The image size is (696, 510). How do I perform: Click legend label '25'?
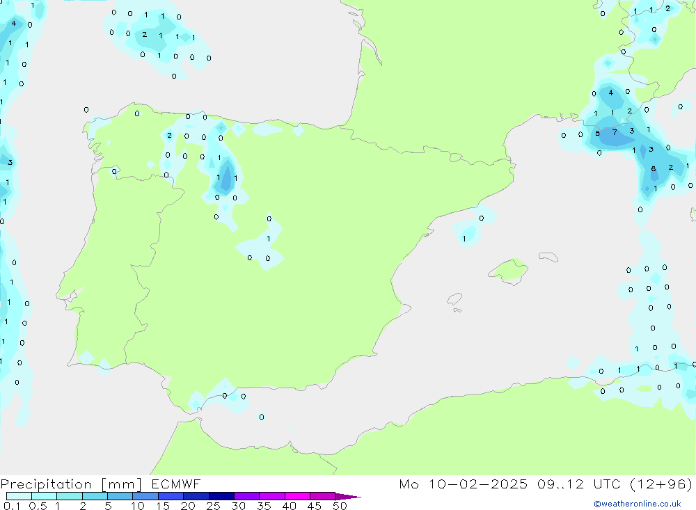[x=213, y=506]
